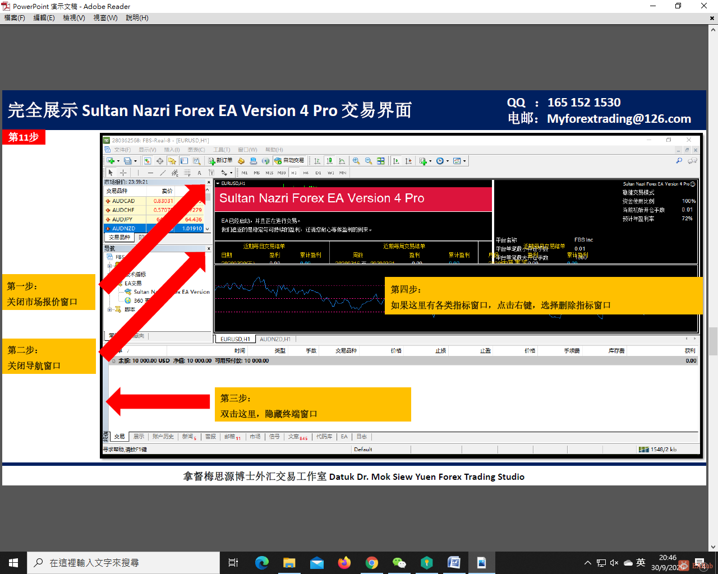Open the green shield app on the taskbar
The height and width of the screenshot is (574, 718).
click(x=427, y=563)
